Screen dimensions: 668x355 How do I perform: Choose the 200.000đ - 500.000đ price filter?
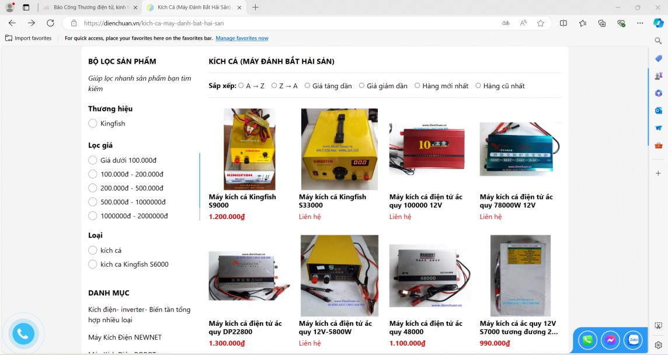[x=92, y=188]
